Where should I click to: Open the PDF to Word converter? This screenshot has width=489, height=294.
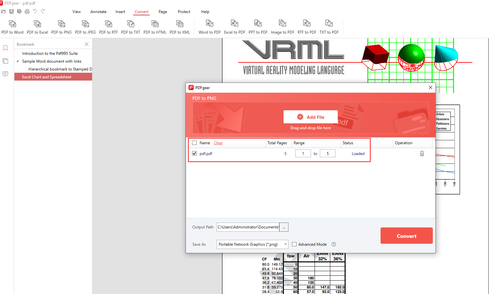pos(12,27)
